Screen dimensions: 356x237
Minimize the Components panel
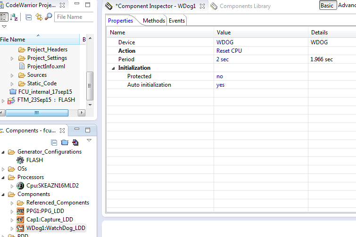[x=77, y=129]
